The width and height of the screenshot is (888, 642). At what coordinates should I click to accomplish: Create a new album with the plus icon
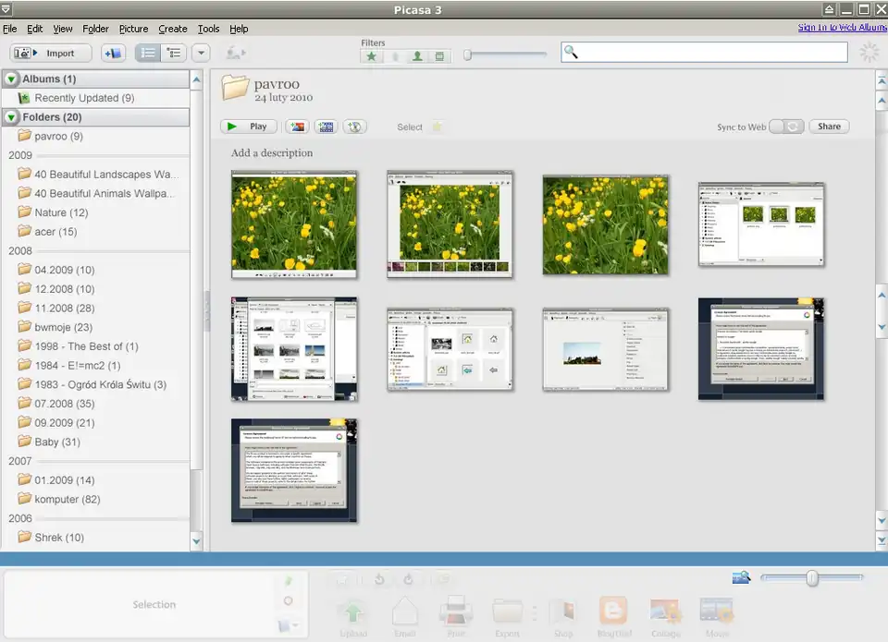[113, 54]
